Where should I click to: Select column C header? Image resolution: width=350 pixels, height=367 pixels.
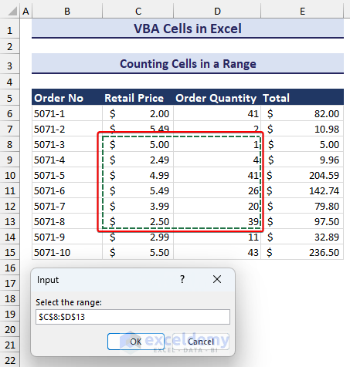[138, 11]
